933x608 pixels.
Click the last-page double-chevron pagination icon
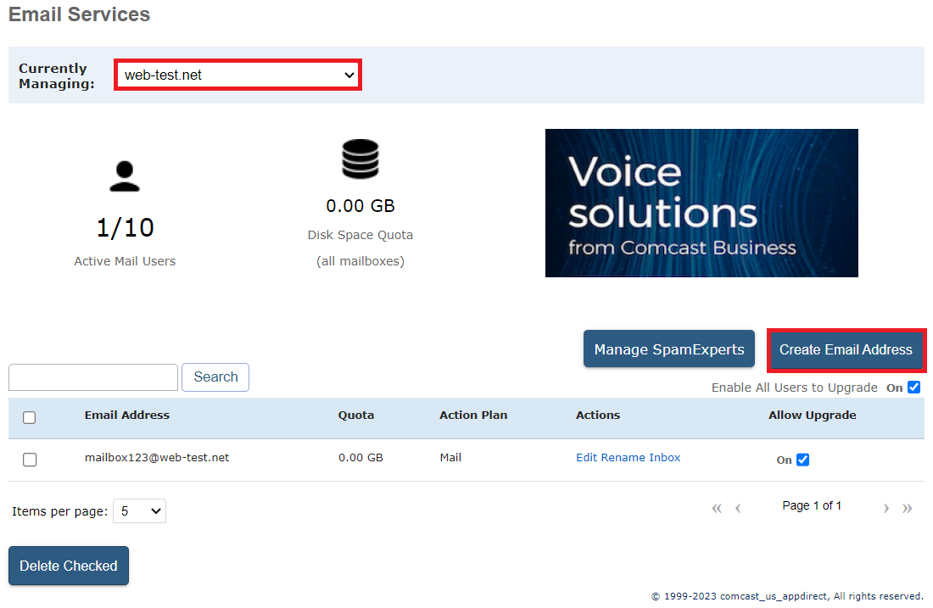click(907, 507)
